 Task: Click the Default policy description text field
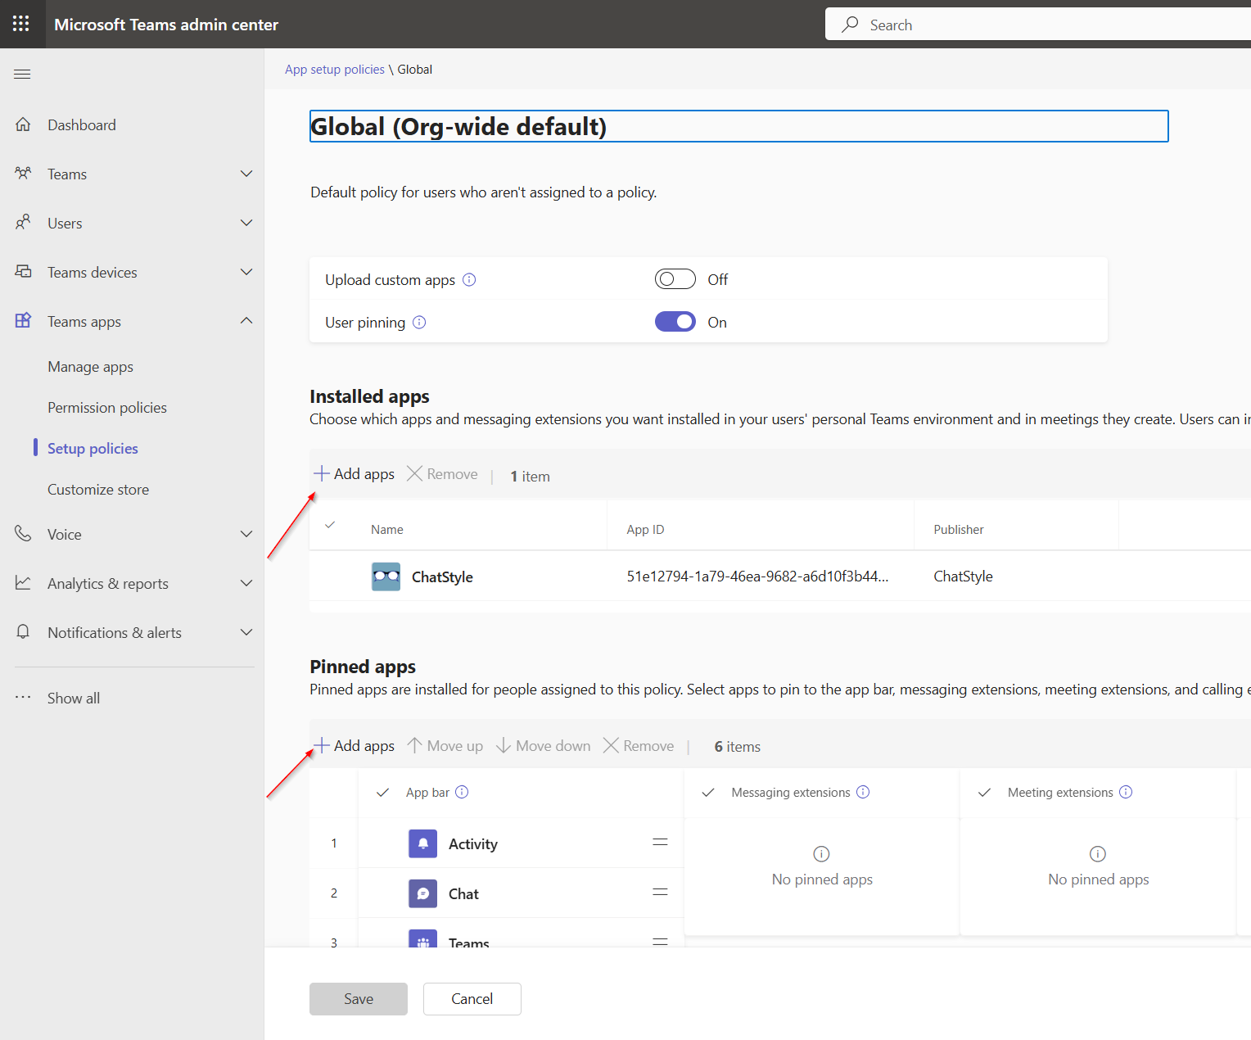pos(483,192)
